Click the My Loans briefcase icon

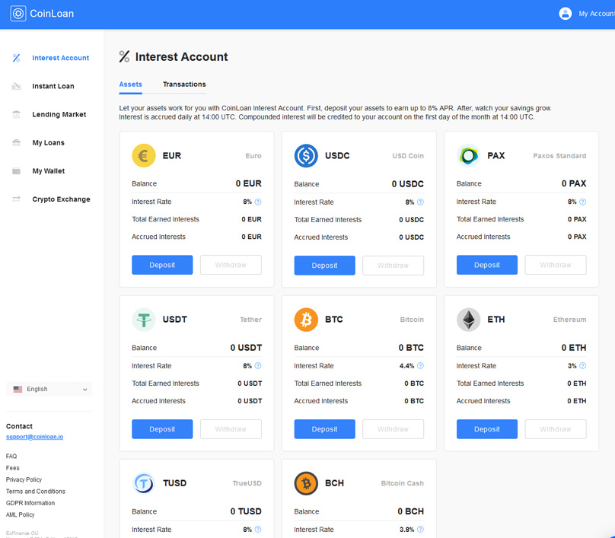(x=16, y=143)
